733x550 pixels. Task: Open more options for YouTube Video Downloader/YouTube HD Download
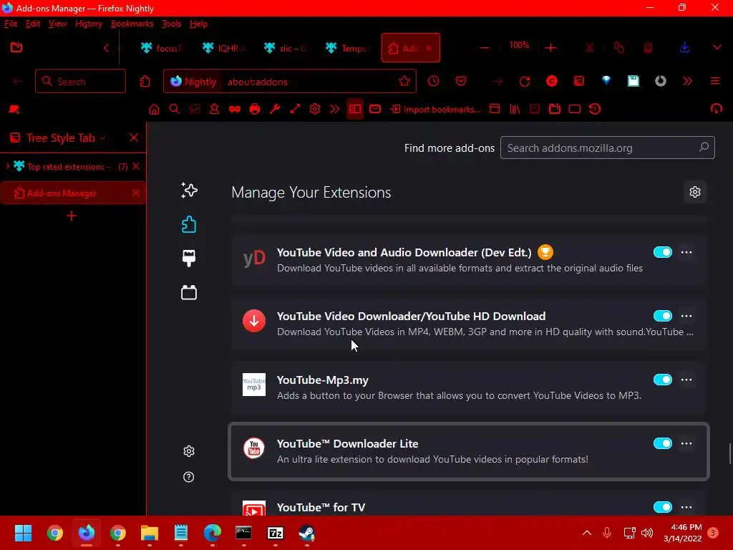coord(686,316)
